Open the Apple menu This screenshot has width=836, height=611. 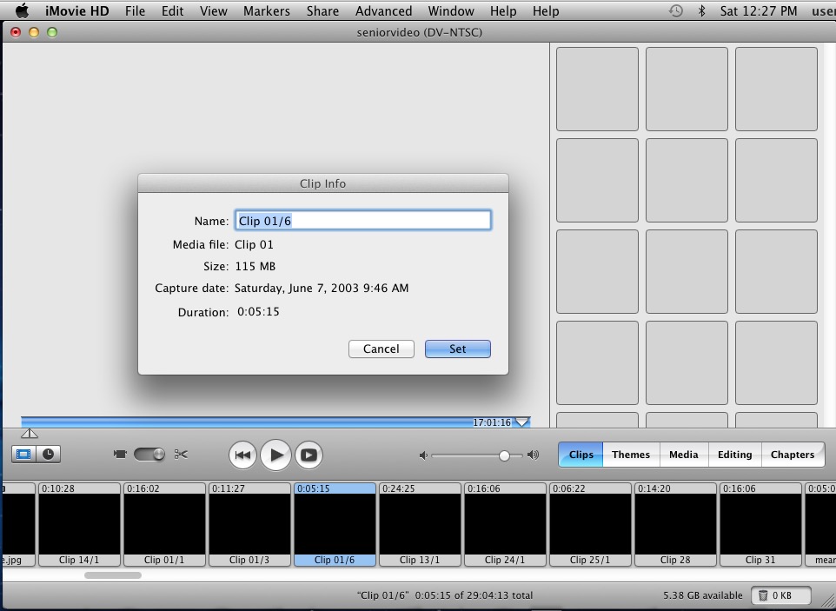[22, 10]
